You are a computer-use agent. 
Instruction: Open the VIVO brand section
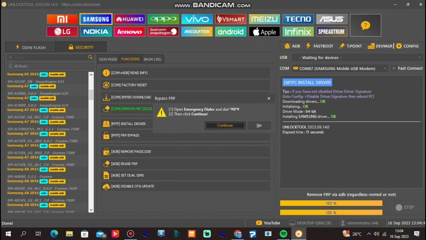tap(197, 19)
